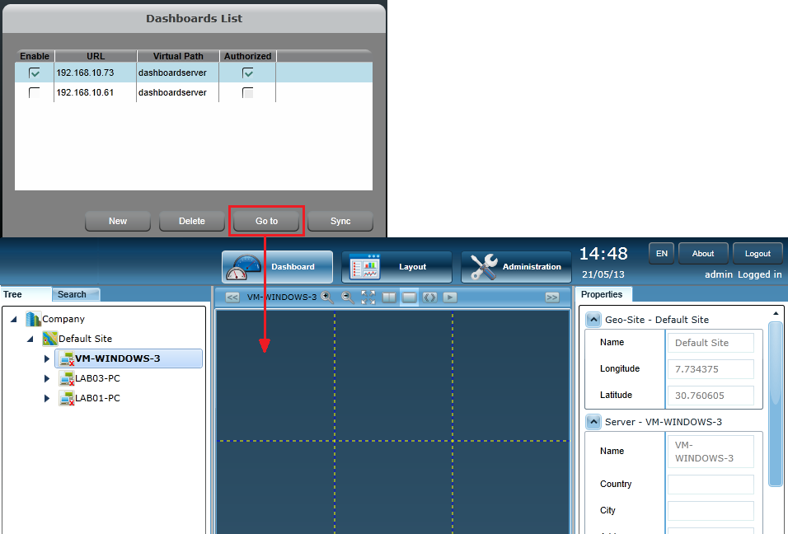
Task: Select the split two-pane view icon
Action: click(389, 297)
